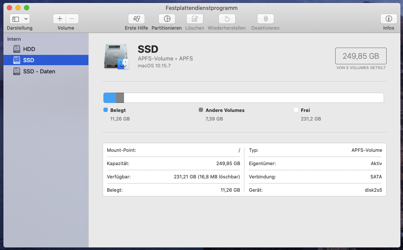
Task: Open the Darstellung view dropdown
Action: (x=20, y=19)
